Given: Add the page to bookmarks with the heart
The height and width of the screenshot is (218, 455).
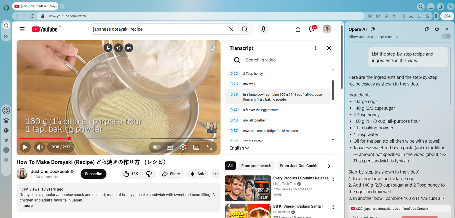Looking at the screenshot, I should [x=403, y=16].
